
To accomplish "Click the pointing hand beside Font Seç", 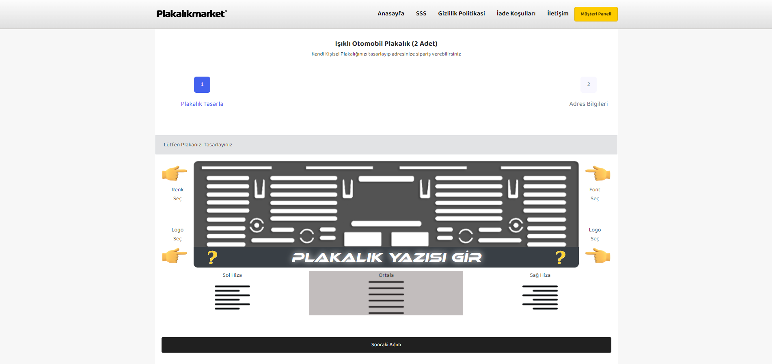I will tap(597, 173).
